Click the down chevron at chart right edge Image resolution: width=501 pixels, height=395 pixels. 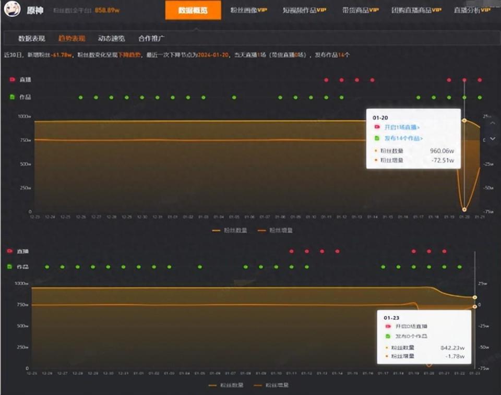point(492,139)
